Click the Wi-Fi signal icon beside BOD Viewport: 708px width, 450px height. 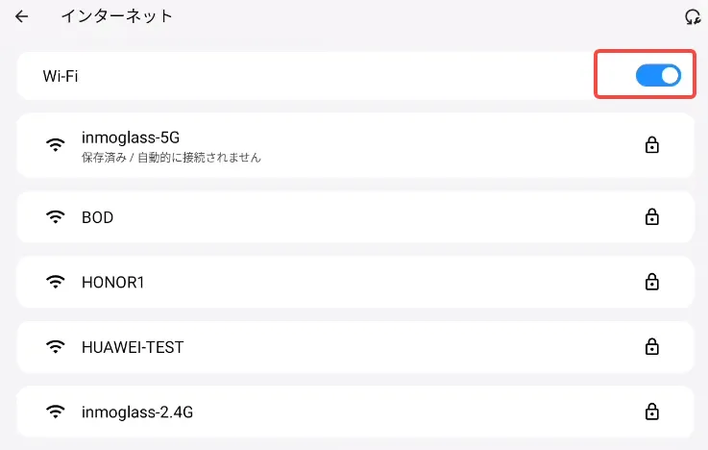coord(56,217)
